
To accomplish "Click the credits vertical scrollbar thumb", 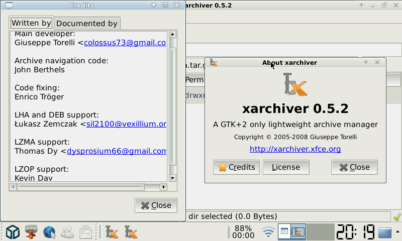I will point(172,107).
